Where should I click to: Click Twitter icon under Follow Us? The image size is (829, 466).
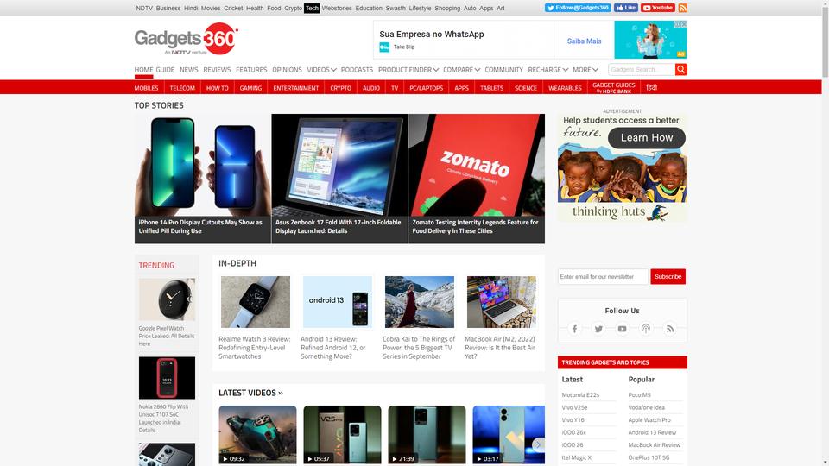pos(598,329)
